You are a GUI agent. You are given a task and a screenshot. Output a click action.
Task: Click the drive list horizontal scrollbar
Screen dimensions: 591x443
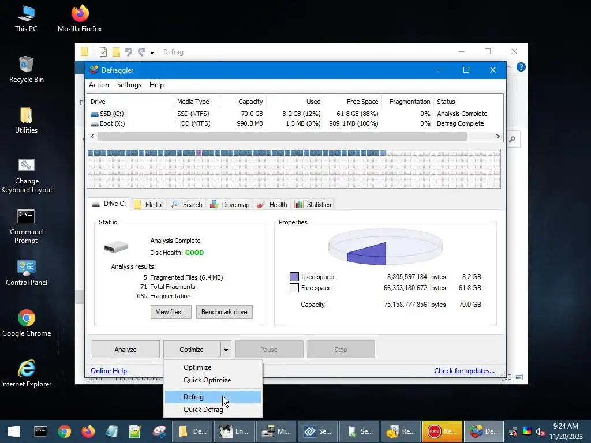[282, 136]
